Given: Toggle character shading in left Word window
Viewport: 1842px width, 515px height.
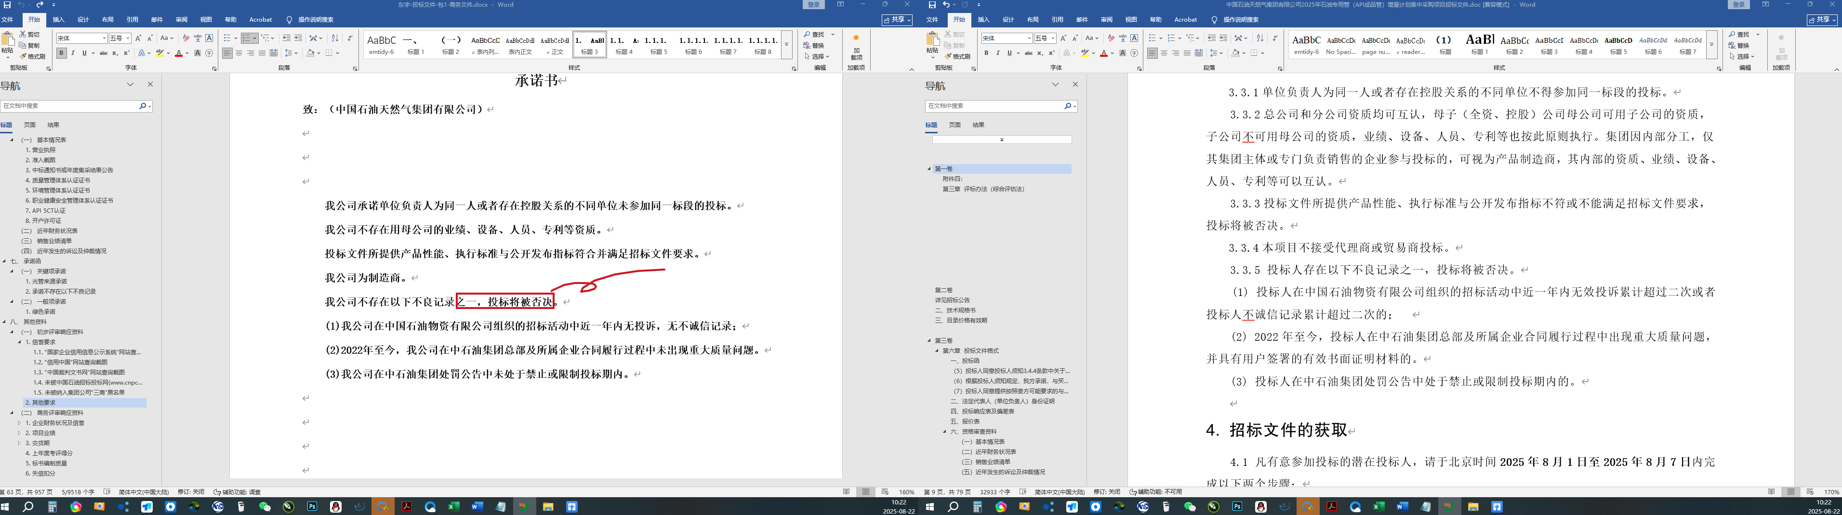Looking at the screenshot, I should point(198,53).
